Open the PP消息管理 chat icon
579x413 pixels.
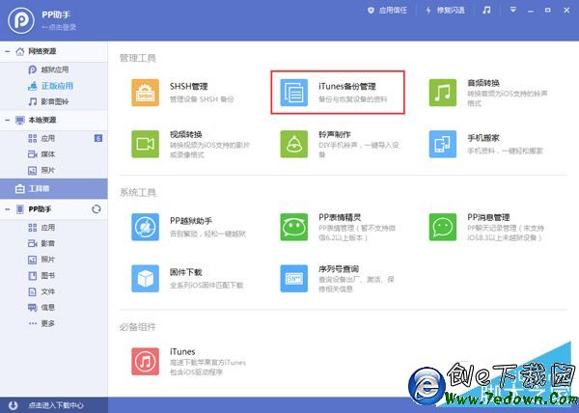[443, 227]
